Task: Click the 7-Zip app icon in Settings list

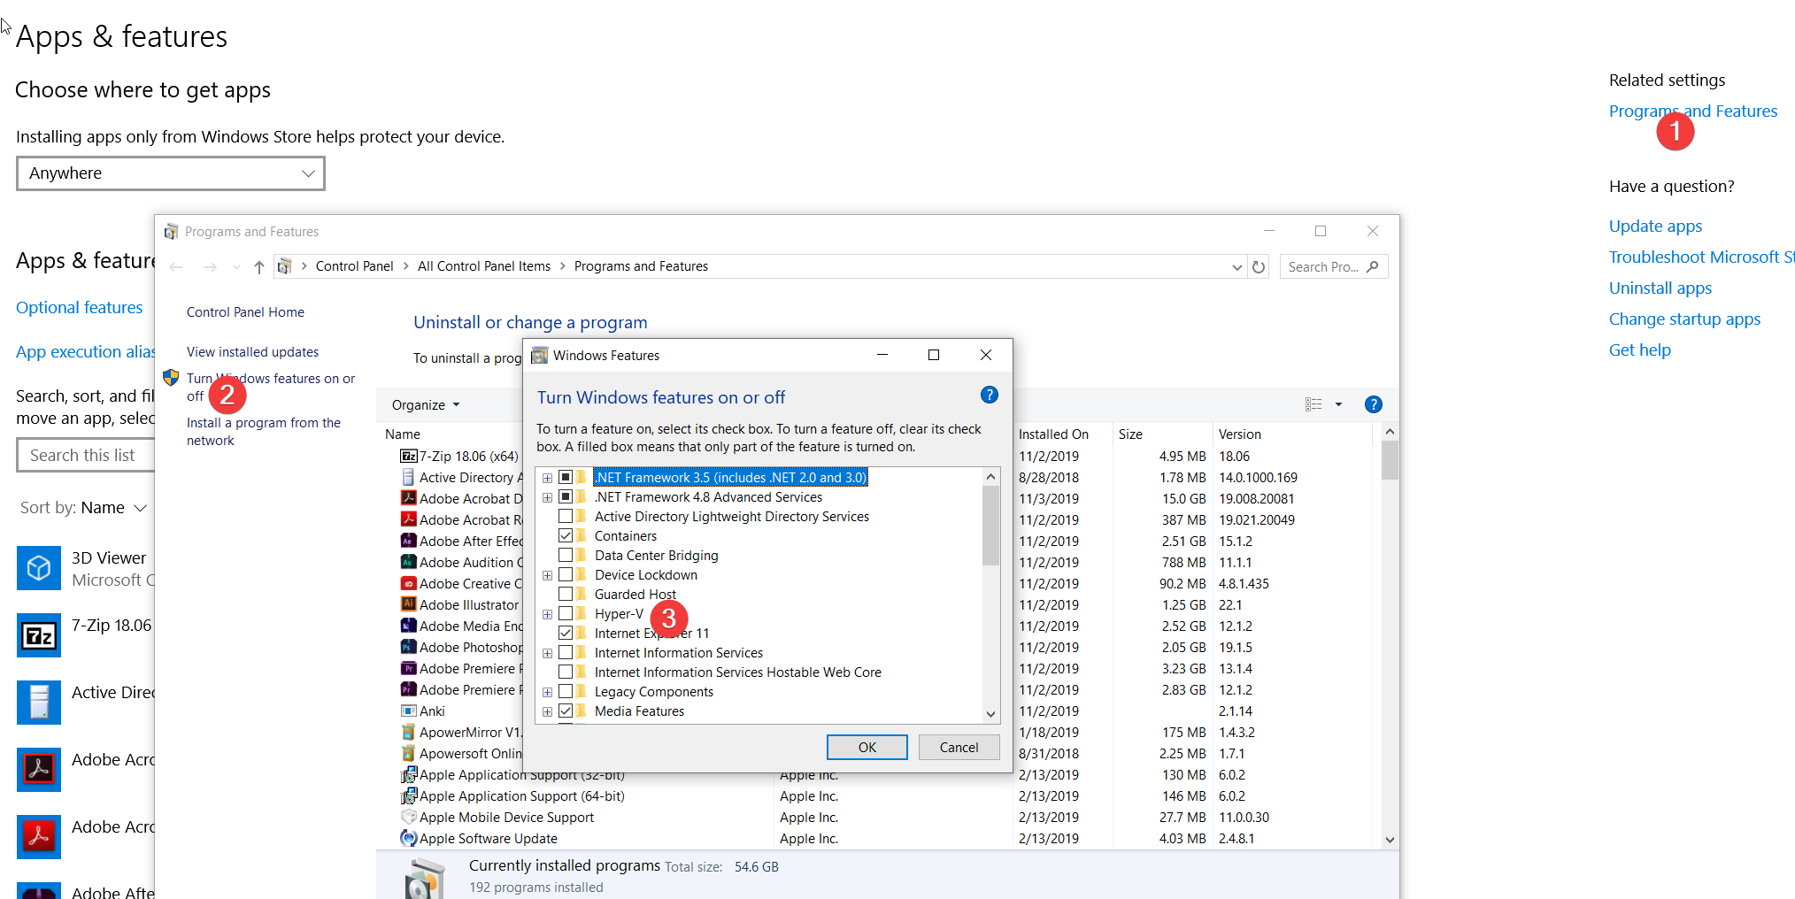Action: click(39, 635)
